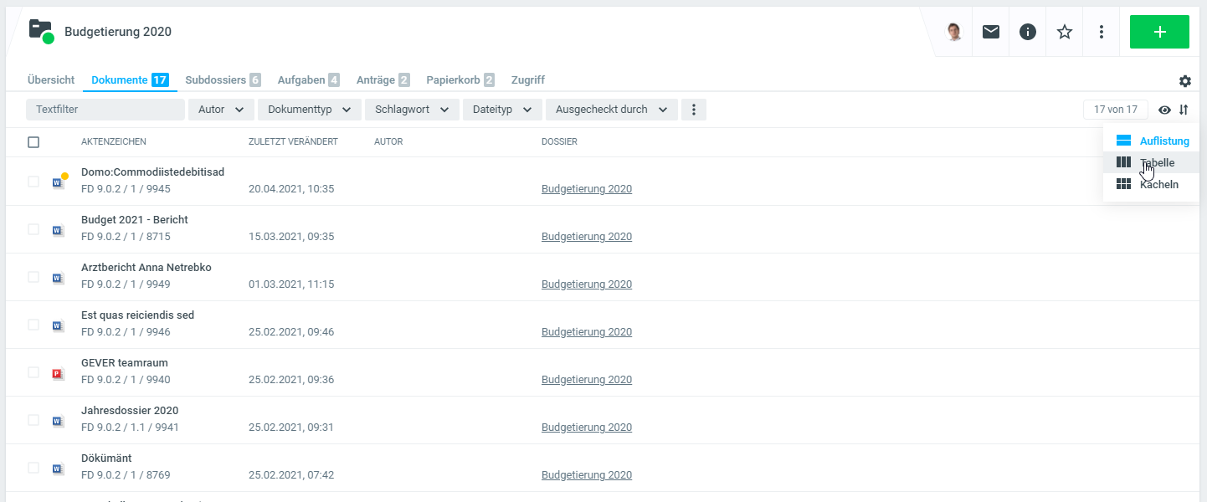This screenshot has height=502, width=1207.
Task: Click the envelope mail icon in header
Action: point(991,32)
